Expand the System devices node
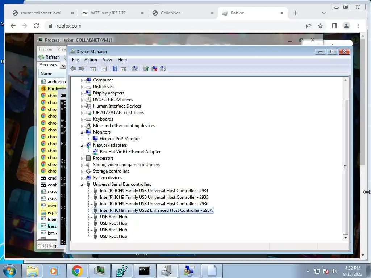 (82, 178)
